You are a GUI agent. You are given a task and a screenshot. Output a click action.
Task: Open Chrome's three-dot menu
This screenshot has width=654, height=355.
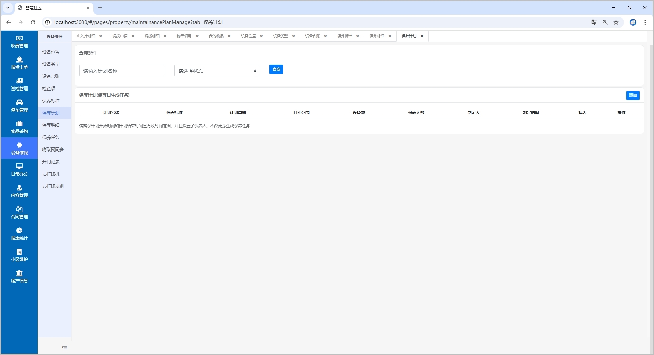[645, 22]
